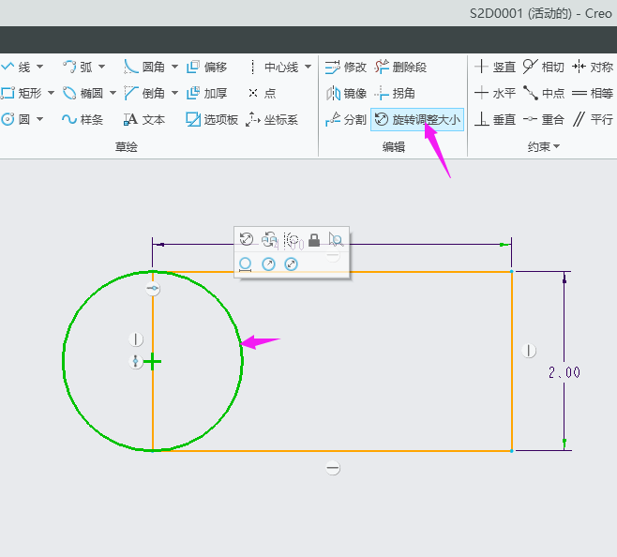Click single-arrow radius dimension icon in mini toolbar
Screen dimensions: 617x557
pyautogui.click(x=268, y=264)
